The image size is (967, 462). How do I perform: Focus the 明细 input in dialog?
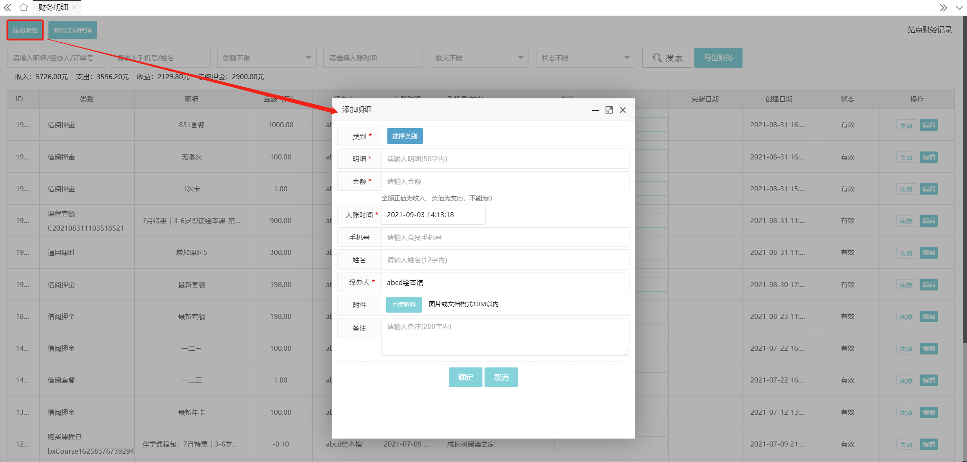coord(505,159)
